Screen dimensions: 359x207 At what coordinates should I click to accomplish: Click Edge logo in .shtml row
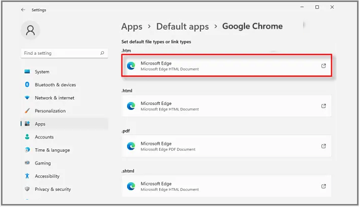(131, 186)
